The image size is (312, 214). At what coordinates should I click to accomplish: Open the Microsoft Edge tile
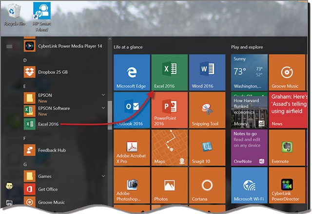[131, 72]
